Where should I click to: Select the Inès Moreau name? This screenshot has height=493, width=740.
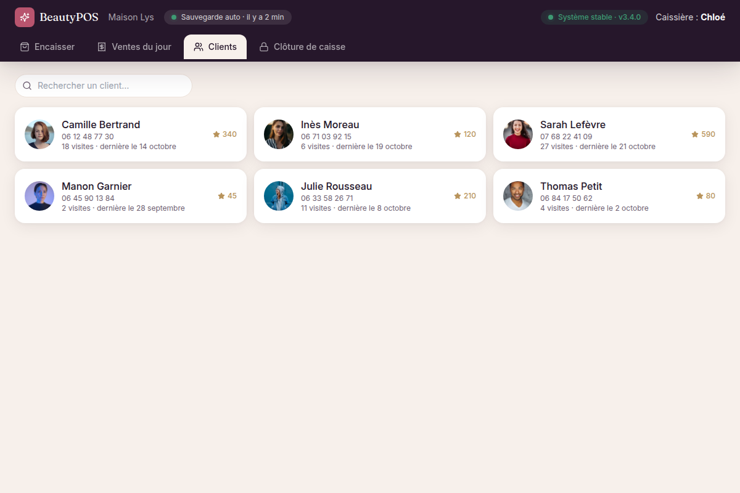click(330, 124)
